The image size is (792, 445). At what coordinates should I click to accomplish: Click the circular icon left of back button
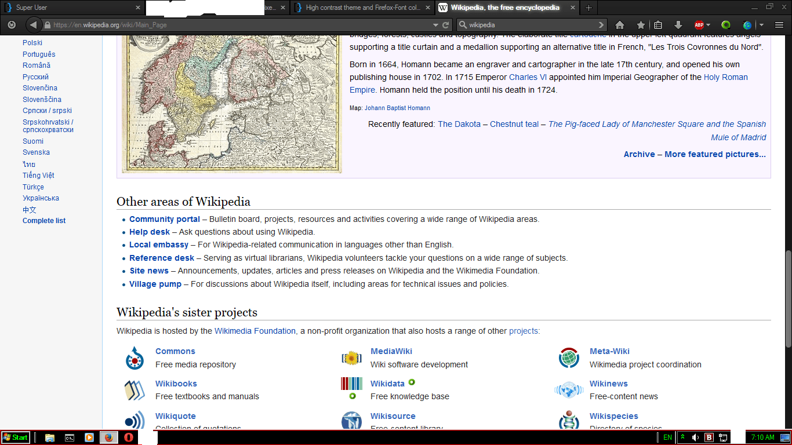coord(11,25)
